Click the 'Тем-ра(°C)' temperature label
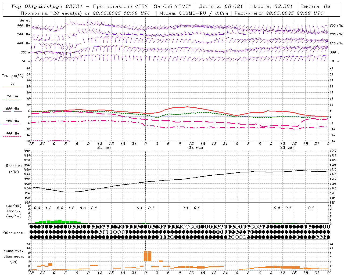The height and width of the screenshot is (275, 344). tap(13, 76)
